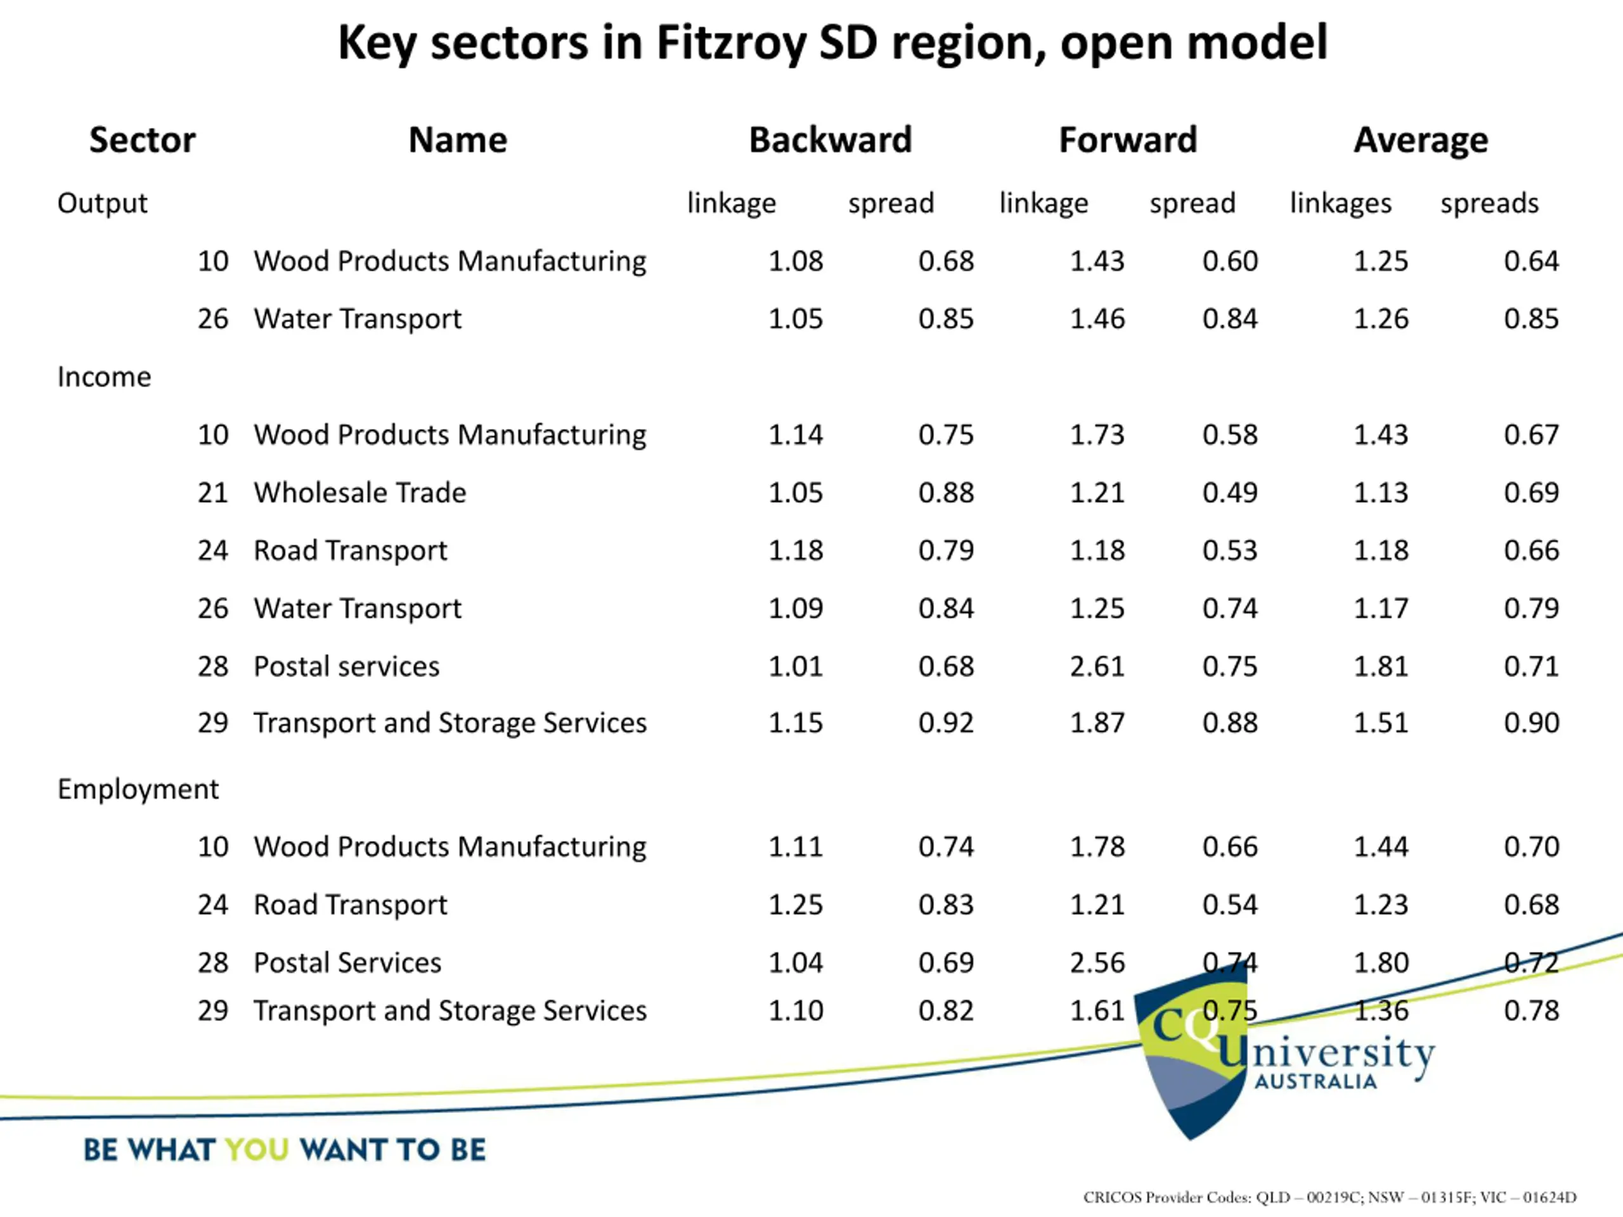
Task: Click the 'Backward' column header
Action: coord(831,139)
